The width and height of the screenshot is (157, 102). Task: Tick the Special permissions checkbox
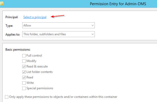24,88
